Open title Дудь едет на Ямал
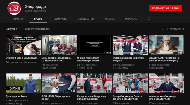The image size is (190, 105). click(x=16, y=96)
